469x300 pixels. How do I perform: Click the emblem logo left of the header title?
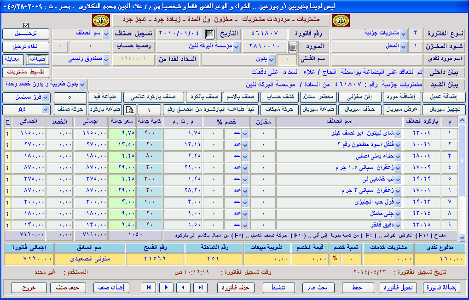(x=100, y=20)
